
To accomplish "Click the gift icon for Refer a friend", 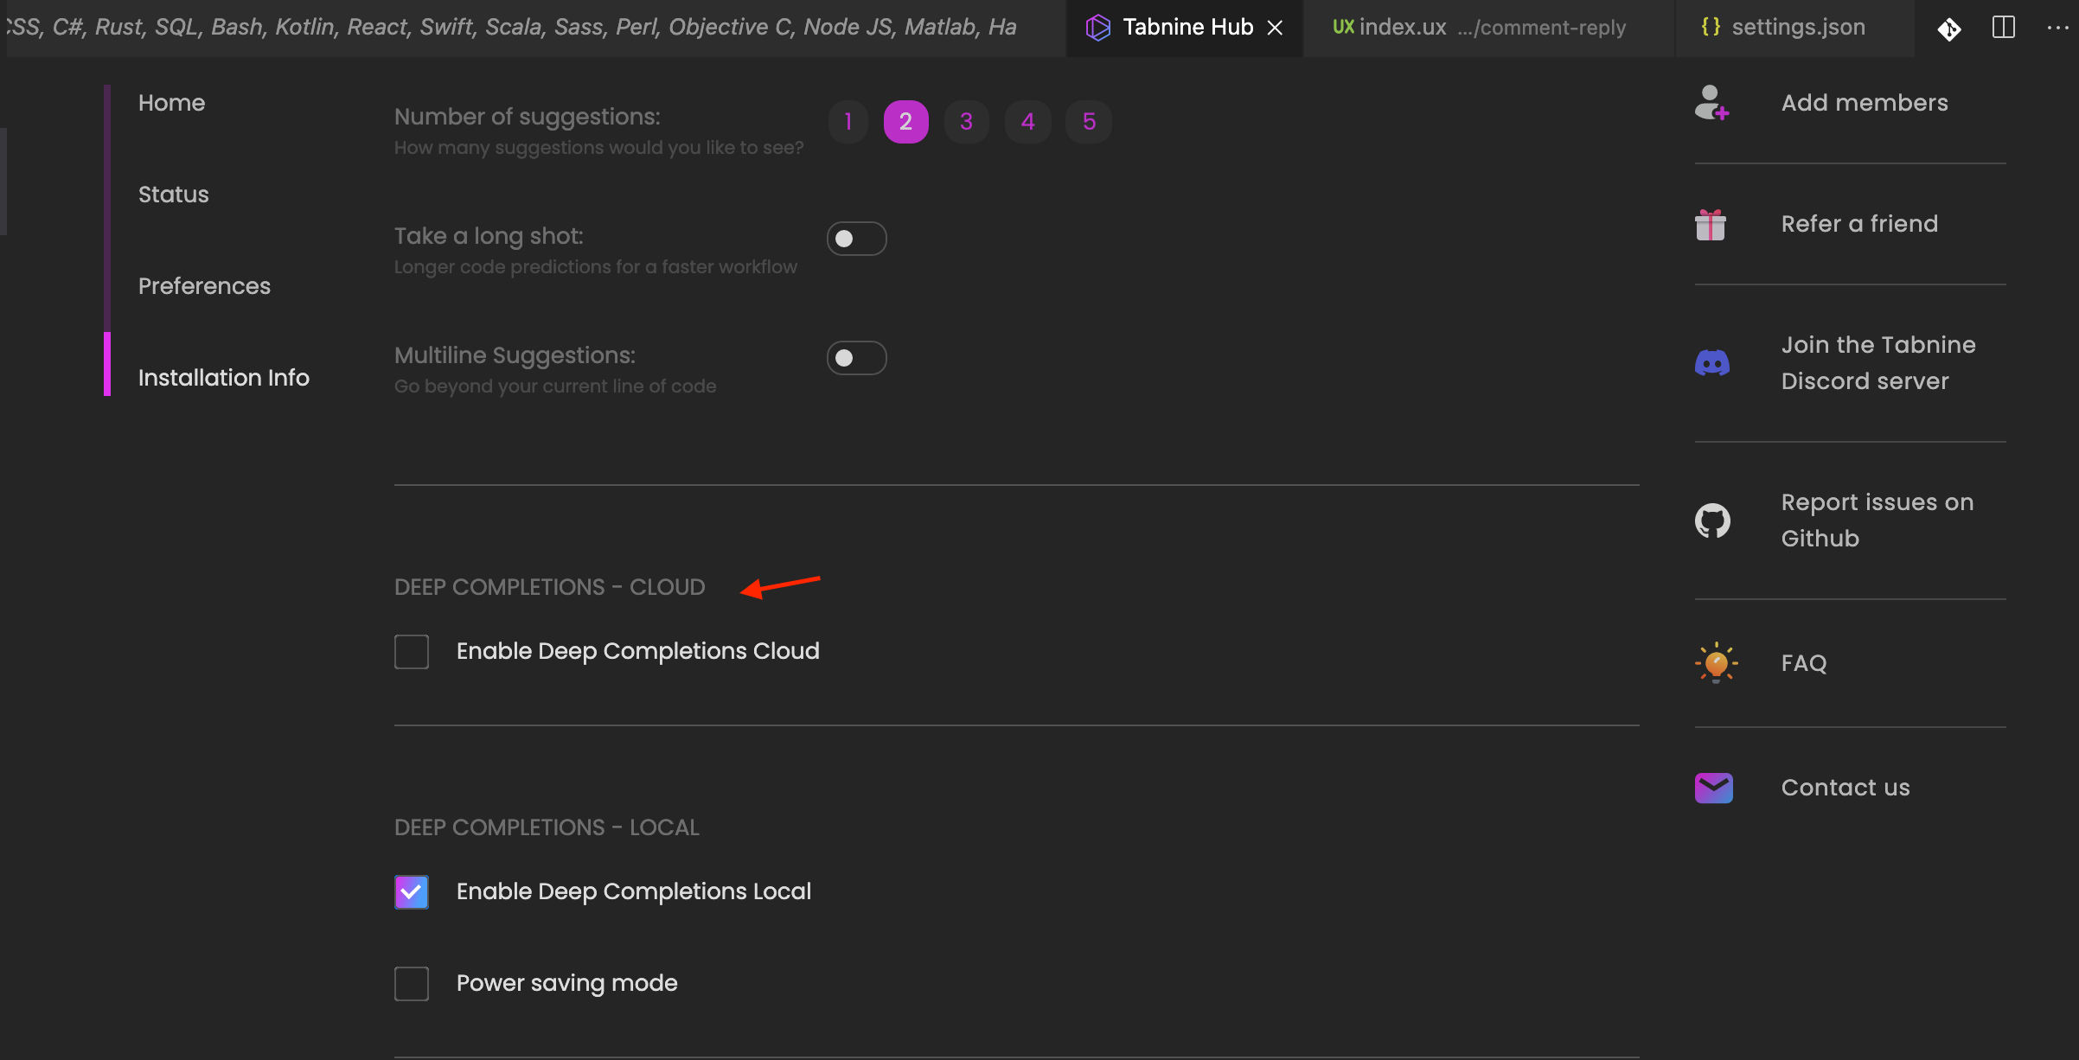I will (x=1711, y=225).
